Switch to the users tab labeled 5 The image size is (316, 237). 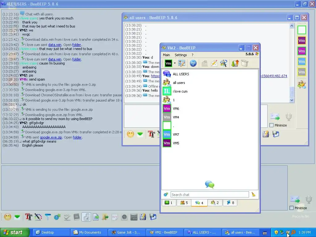184,203
